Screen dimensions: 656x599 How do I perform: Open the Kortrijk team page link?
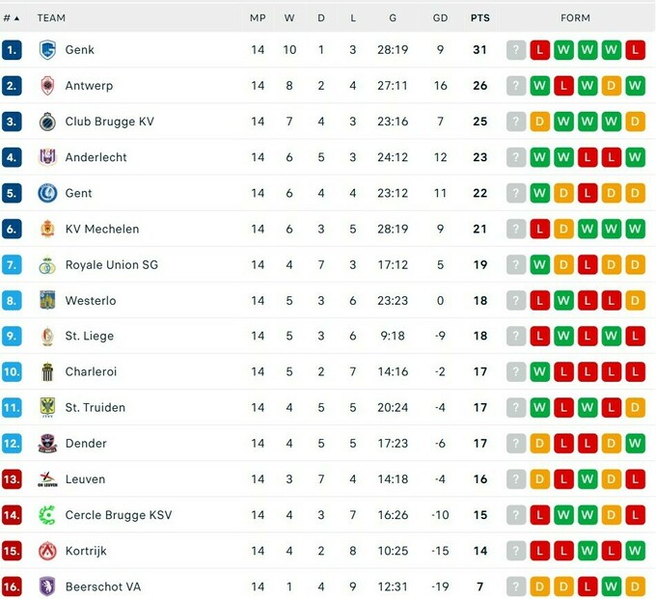pos(86,551)
